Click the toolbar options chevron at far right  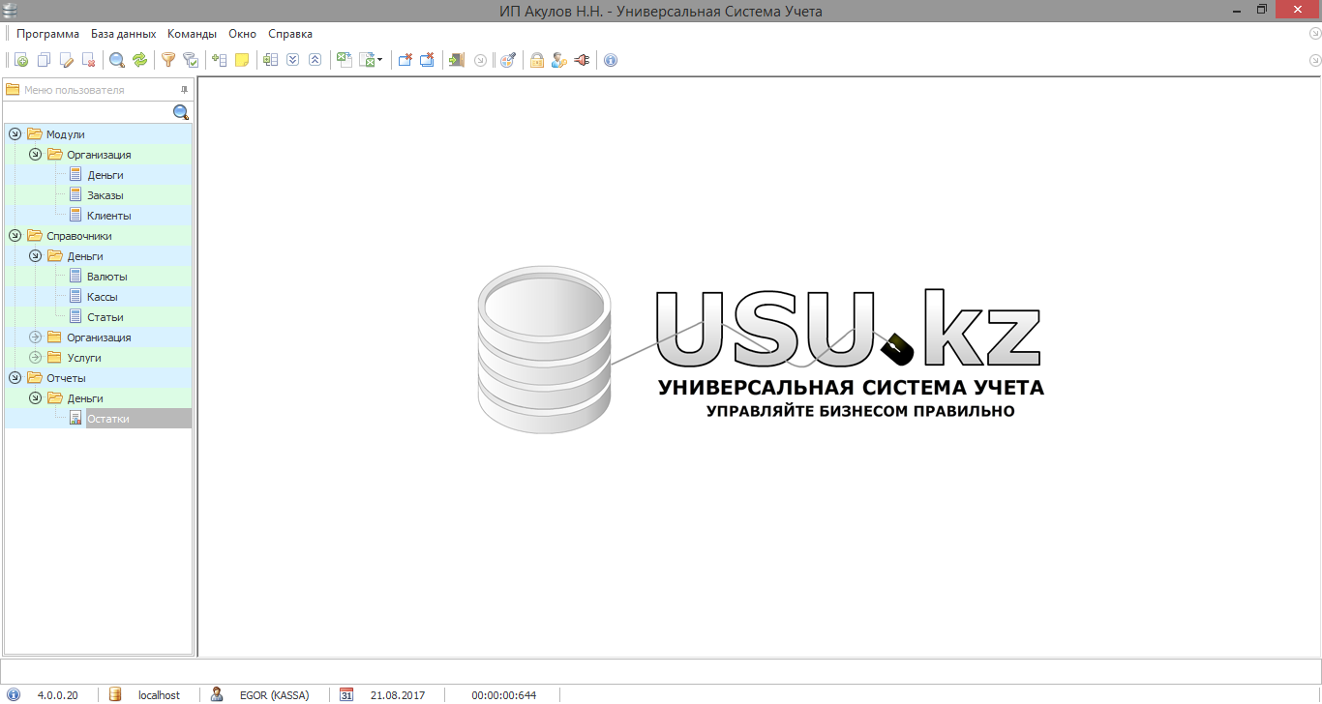tap(1314, 60)
